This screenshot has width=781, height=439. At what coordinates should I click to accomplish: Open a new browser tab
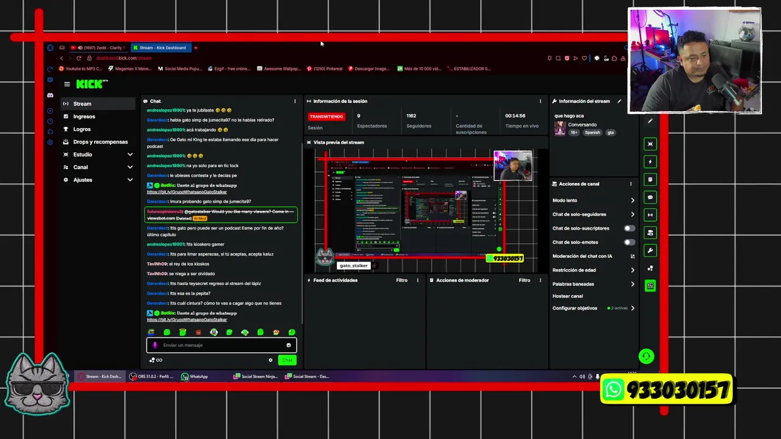195,48
